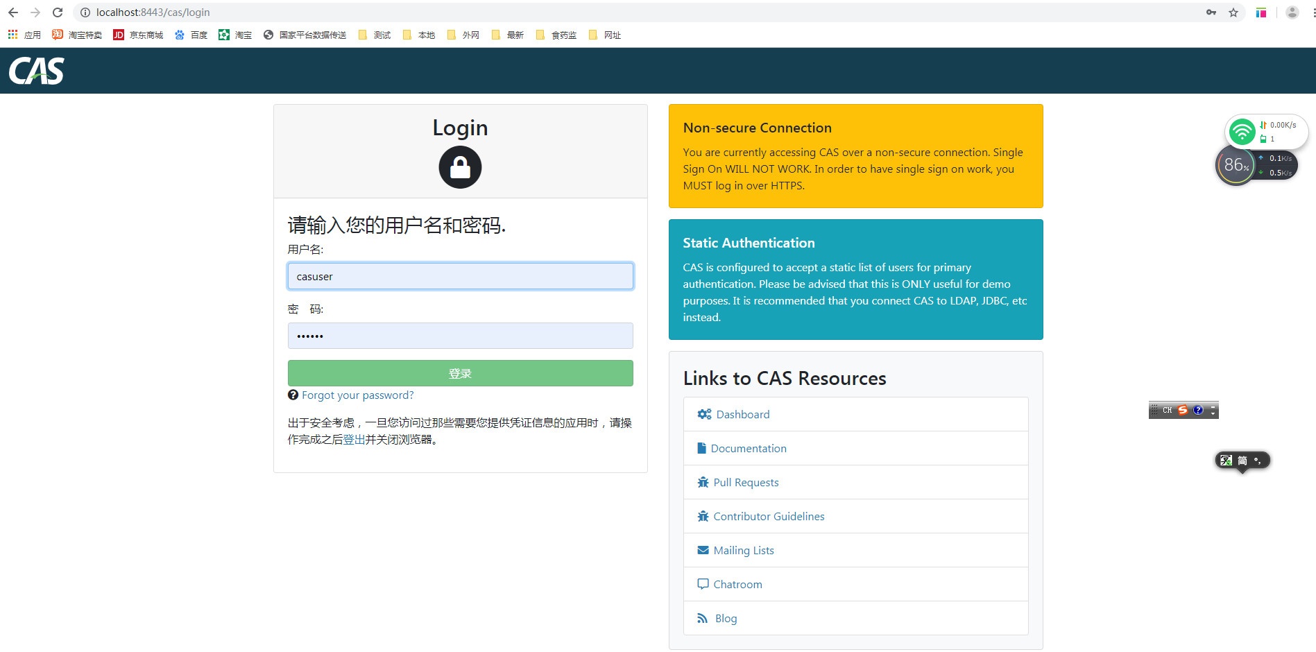The image size is (1316, 652).
Task: Click the Links to CAS Resources heading
Action: pyautogui.click(x=785, y=378)
